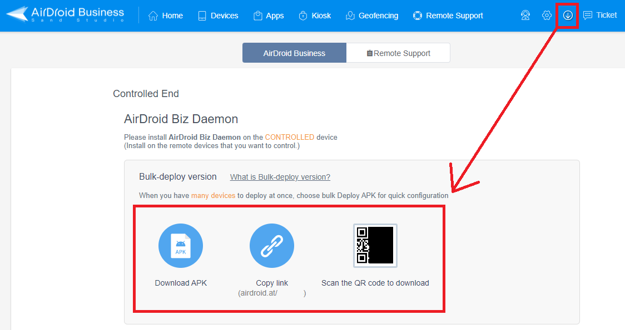
Task: Go to the Apps section
Action: point(269,16)
